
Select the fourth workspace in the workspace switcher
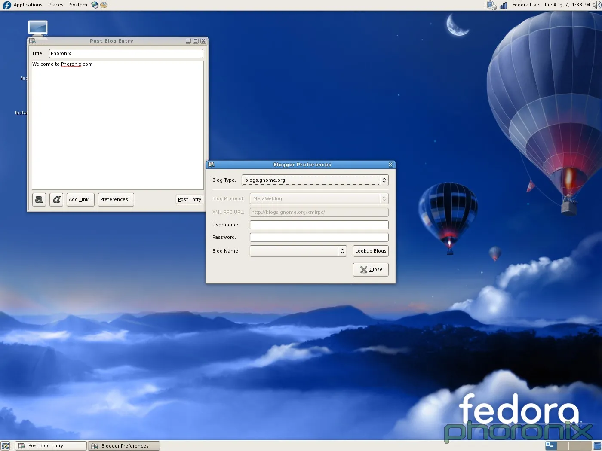(586, 446)
